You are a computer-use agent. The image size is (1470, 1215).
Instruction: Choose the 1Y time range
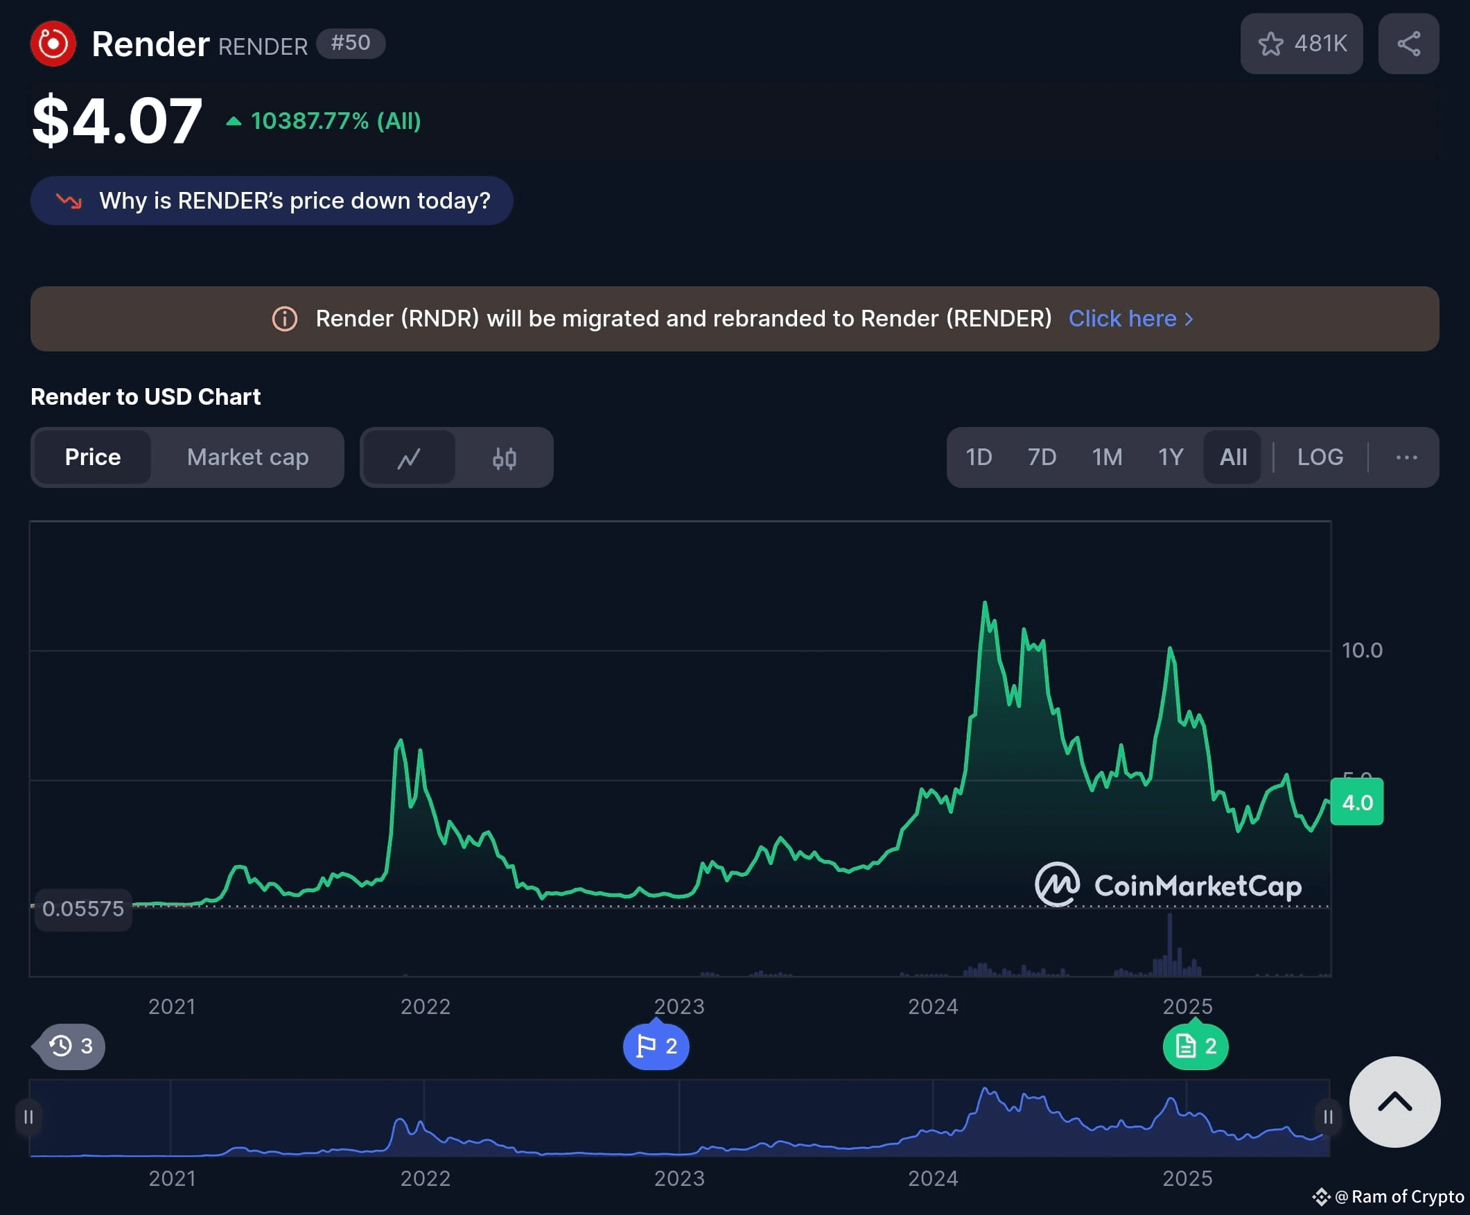[1171, 457]
